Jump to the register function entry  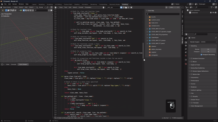154,52
